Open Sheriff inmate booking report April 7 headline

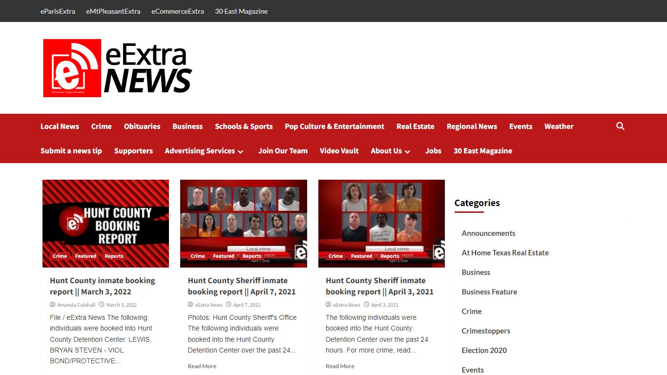[x=242, y=286]
